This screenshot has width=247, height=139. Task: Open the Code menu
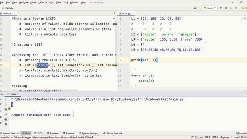coord(33,3)
